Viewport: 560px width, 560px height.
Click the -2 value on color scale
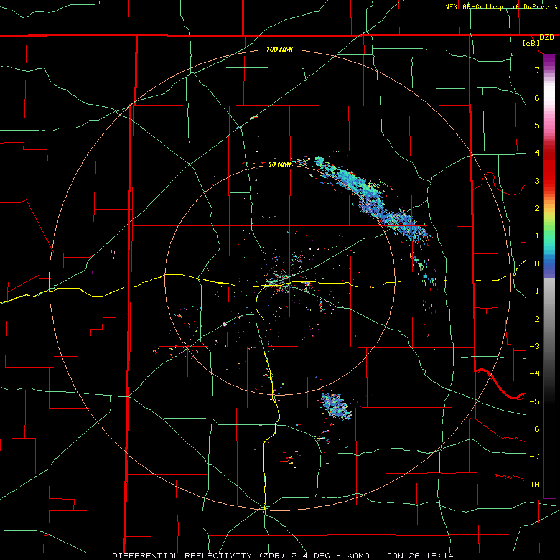point(534,319)
